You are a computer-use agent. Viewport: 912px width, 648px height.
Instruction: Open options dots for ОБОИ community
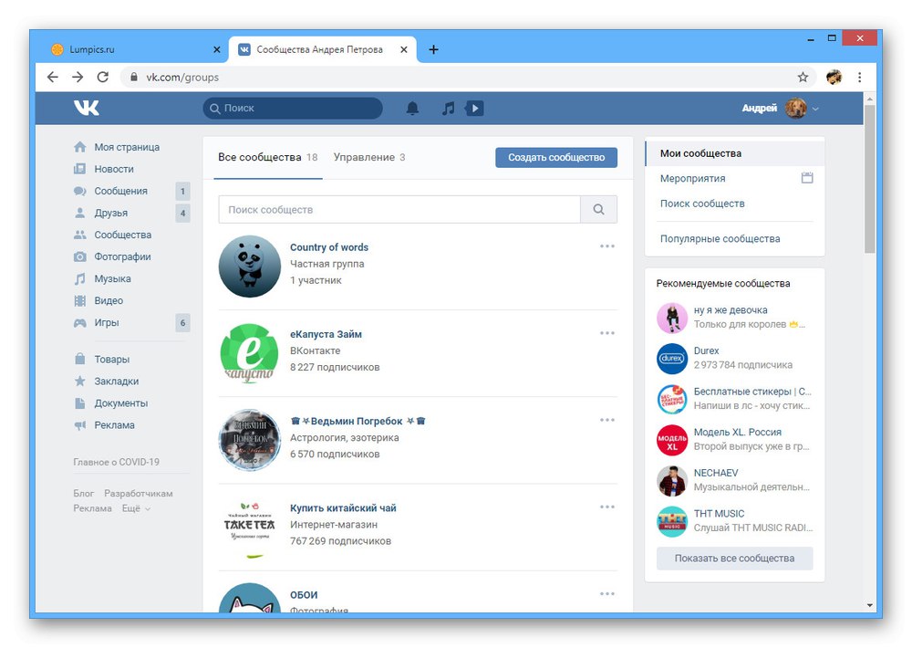(x=607, y=594)
